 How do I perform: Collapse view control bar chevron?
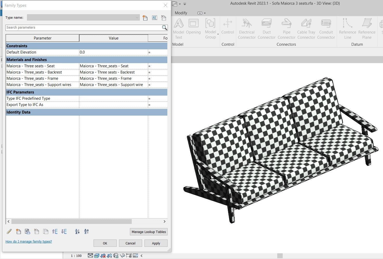coord(142,256)
